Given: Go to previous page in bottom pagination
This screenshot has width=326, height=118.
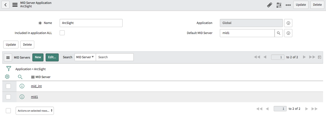Looking at the screenshot, I should pyautogui.click(x=267, y=109).
